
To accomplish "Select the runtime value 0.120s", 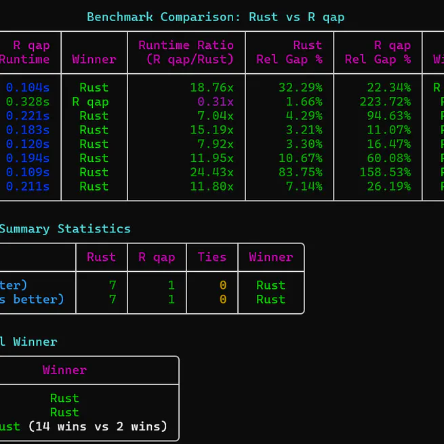I will click(x=28, y=144).
